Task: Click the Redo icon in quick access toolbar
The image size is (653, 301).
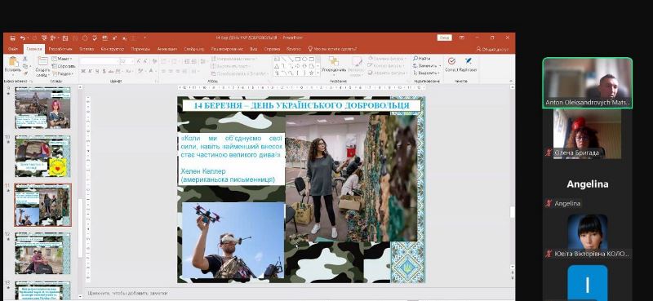Action: pyautogui.click(x=34, y=38)
